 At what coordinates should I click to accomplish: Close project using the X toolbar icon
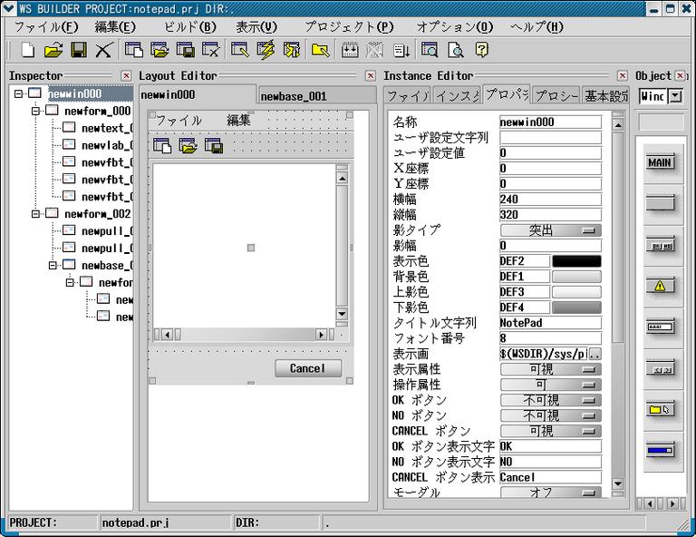[104, 50]
